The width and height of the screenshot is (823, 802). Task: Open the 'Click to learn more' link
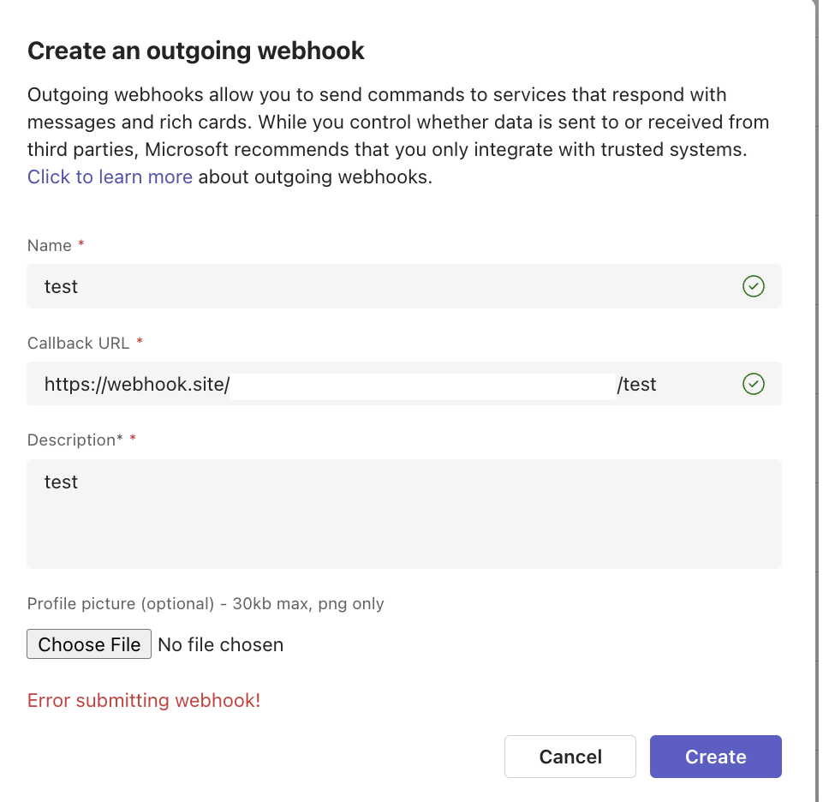(x=110, y=177)
